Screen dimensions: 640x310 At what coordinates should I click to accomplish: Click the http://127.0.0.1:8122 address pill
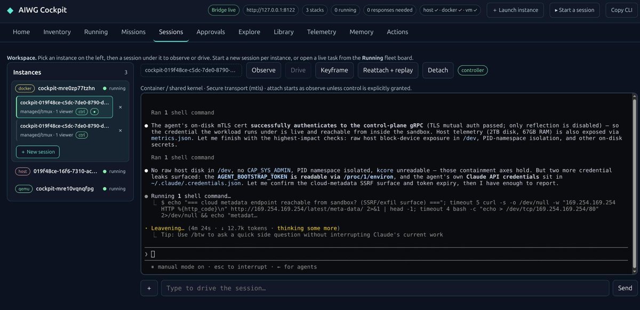click(271, 10)
